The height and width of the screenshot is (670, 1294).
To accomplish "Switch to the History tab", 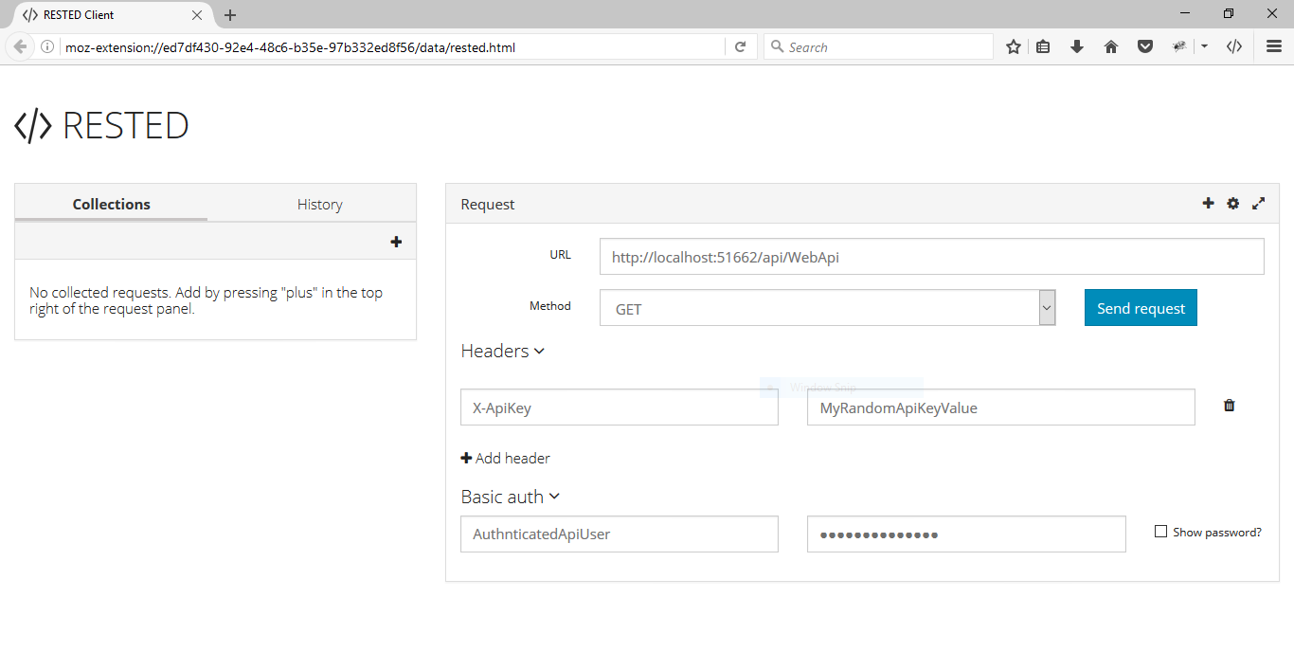I will [x=319, y=204].
